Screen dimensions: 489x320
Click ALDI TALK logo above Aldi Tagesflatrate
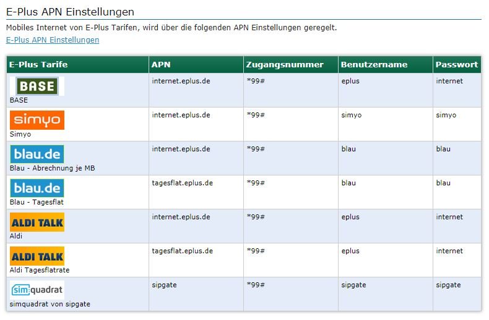(x=37, y=256)
